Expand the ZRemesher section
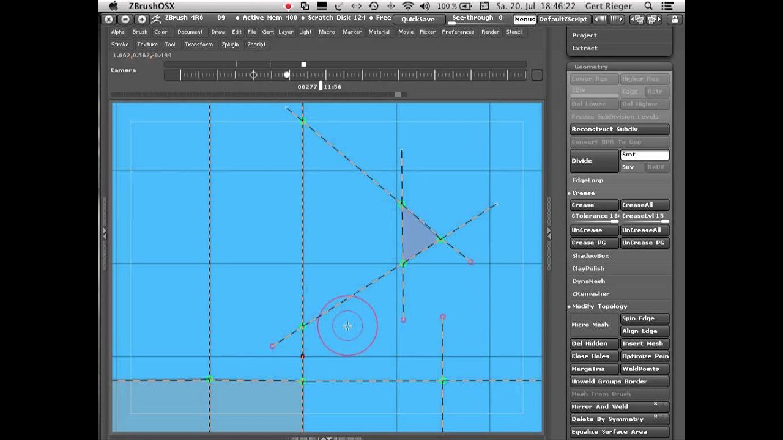The height and width of the screenshot is (440, 783). pyautogui.click(x=590, y=294)
